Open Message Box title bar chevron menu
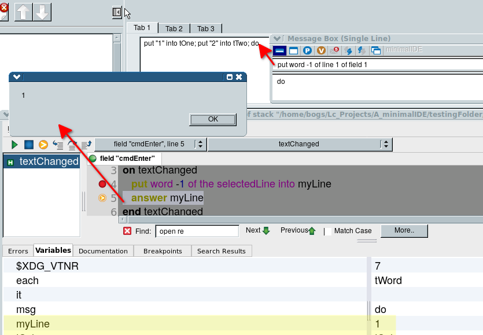Screen dimensions: 483x335 point(277,39)
